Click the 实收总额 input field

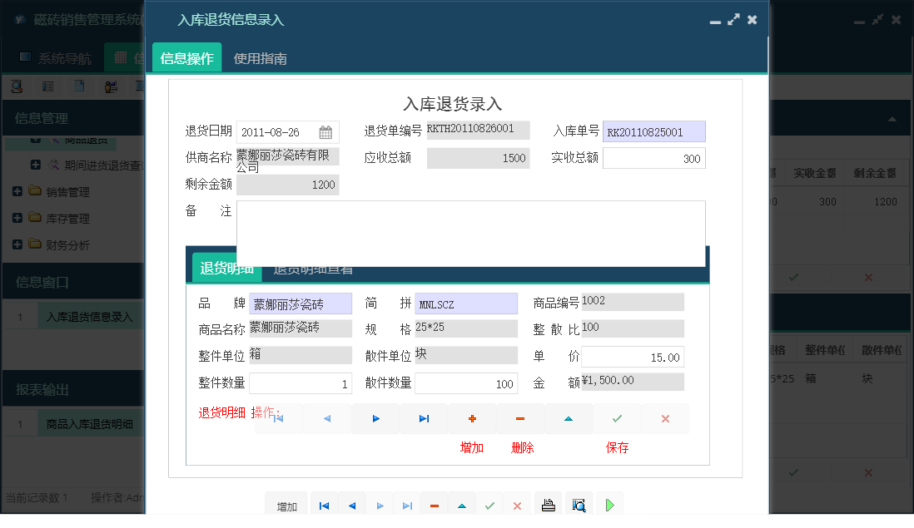pyautogui.click(x=653, y=157)
